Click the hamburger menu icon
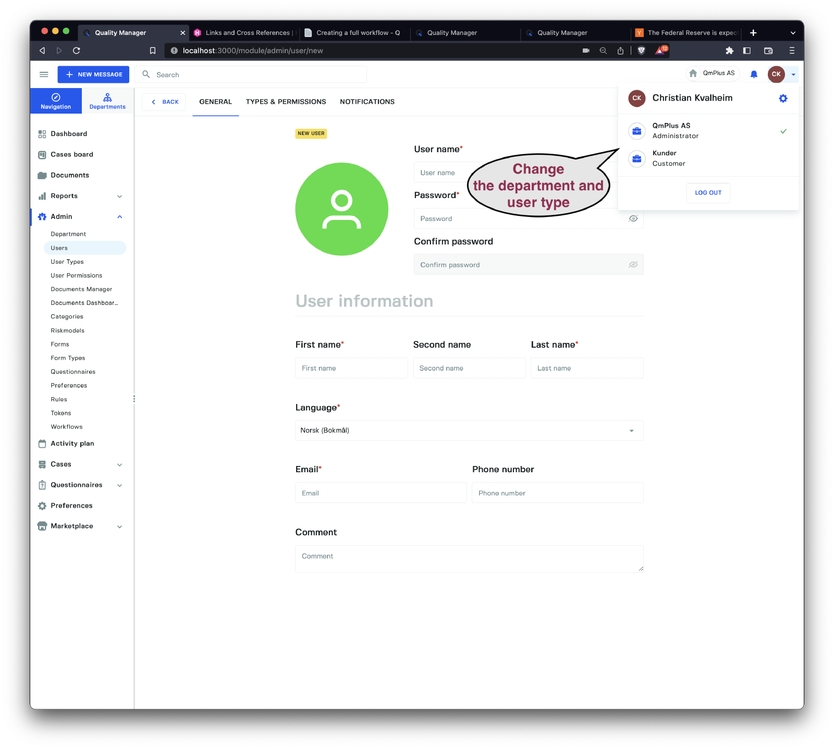 (44, 75)
